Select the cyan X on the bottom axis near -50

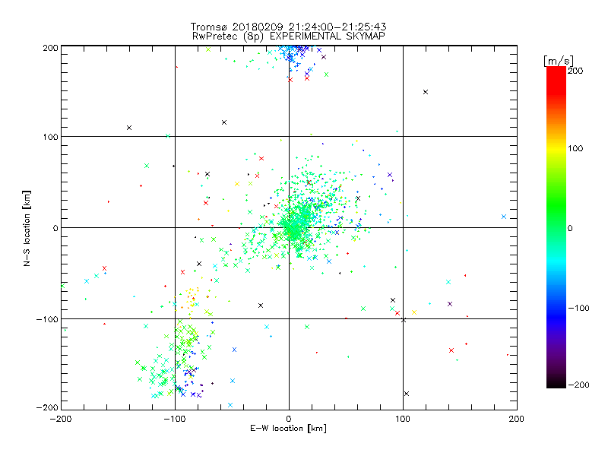tap(230, 405)
